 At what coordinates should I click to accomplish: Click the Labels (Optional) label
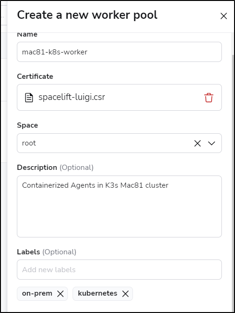pyautogui.click(x=47, y=252)
